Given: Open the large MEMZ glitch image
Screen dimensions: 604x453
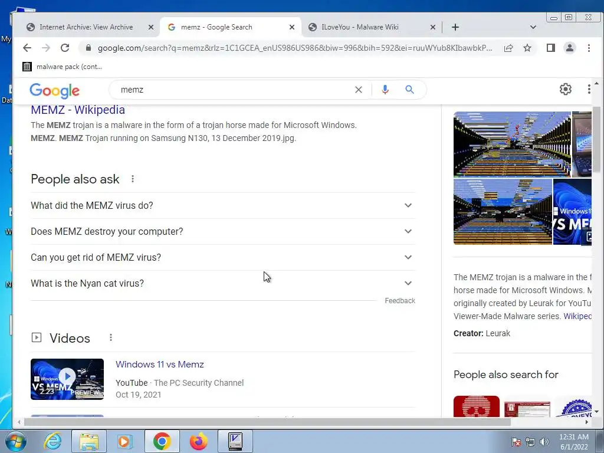Looking at the screenshot, I should click(512, 145).
